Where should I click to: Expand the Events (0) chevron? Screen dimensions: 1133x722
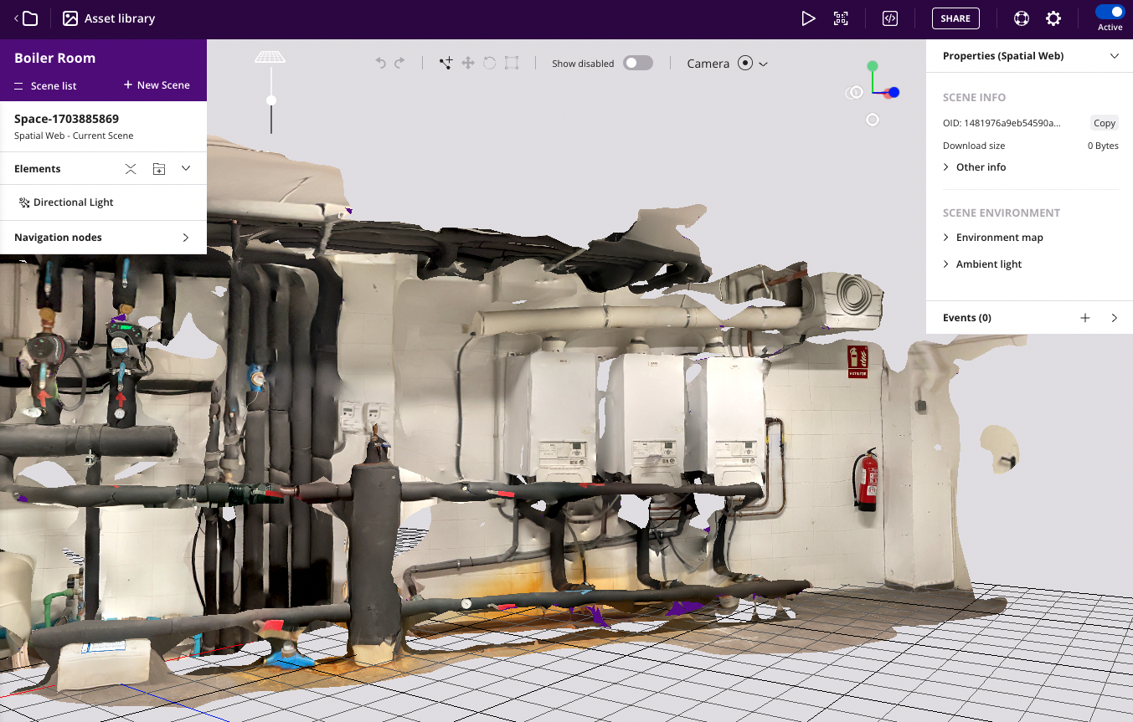pyautogui.click(x=1114, y=318)
